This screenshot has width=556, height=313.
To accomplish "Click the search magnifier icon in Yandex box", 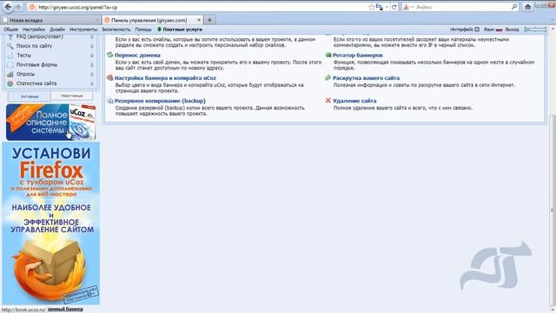I will pyautogui.click(x=514, y=7).
